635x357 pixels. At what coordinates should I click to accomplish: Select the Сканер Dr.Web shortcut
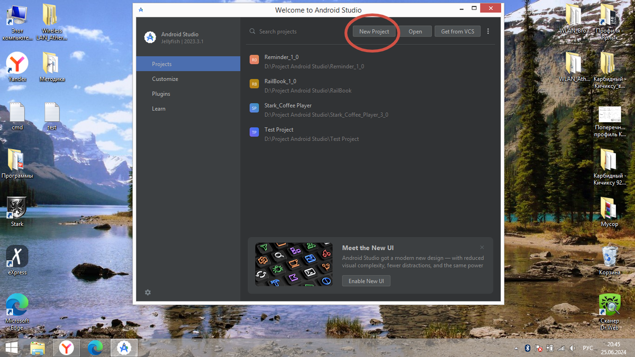[x=610, y=312]
